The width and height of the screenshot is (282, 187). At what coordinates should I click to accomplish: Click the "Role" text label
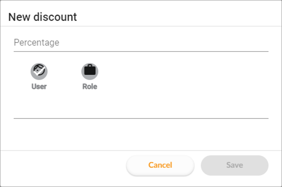tap(90, 86)
